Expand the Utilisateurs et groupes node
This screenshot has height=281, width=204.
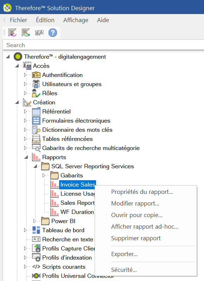coord(25,84)
